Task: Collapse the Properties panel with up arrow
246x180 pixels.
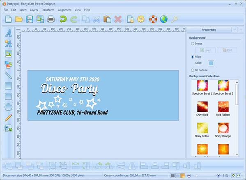Action: click(241, 30)
